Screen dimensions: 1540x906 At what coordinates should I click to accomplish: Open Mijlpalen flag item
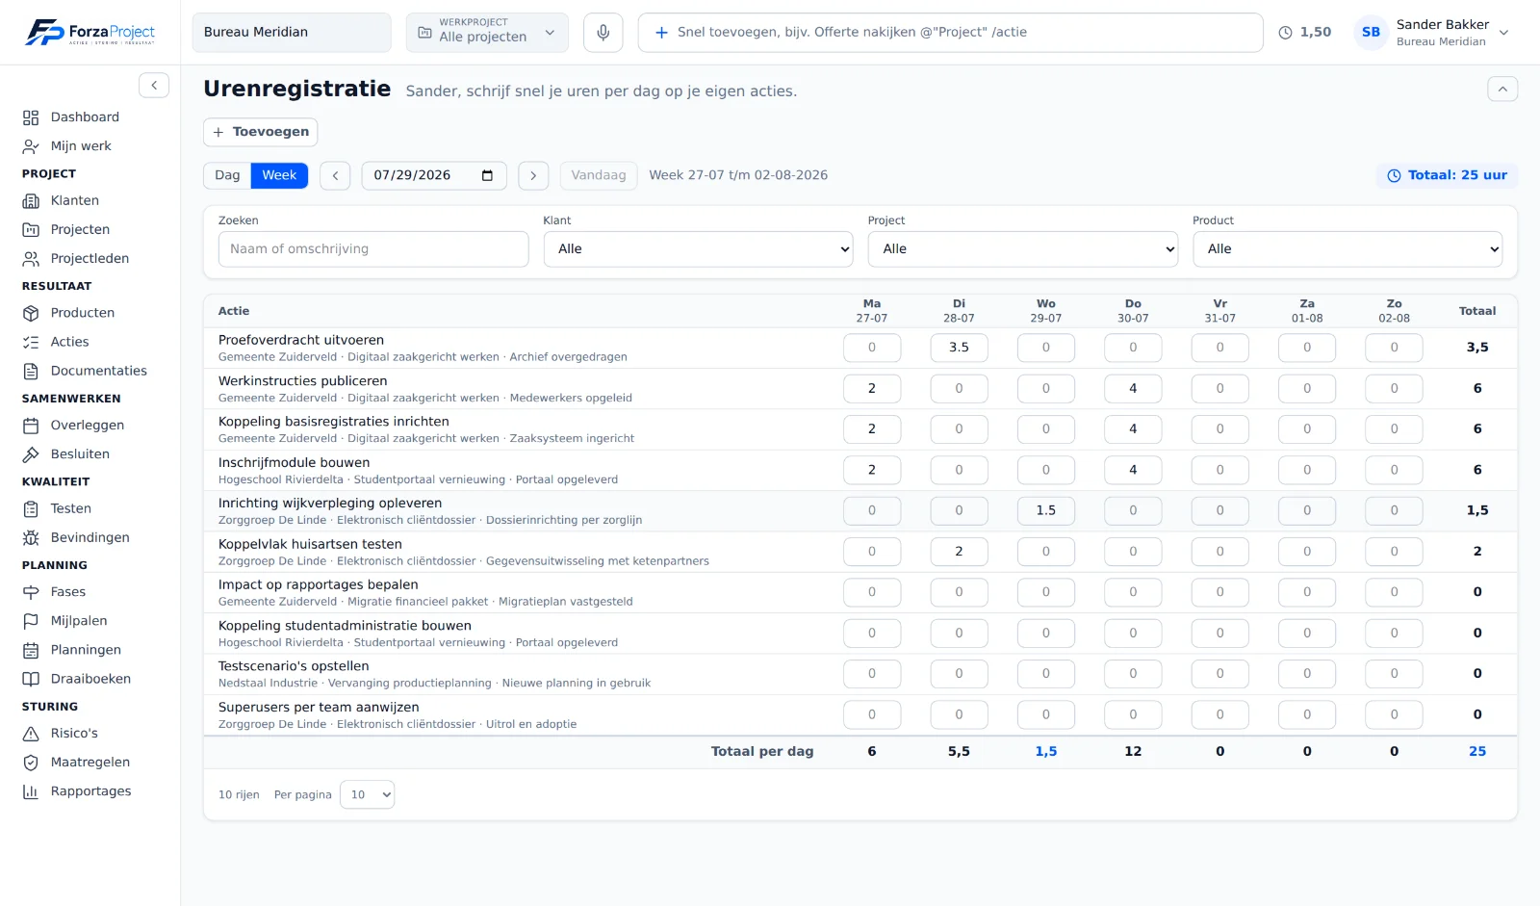click(x=79, y=621)
